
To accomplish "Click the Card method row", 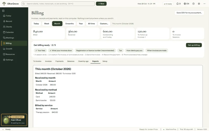I will coord(45,97).
